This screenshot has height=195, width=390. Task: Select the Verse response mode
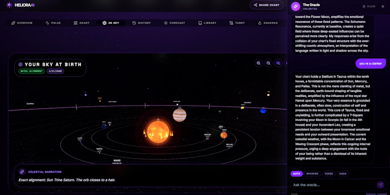tap(329, 174)
